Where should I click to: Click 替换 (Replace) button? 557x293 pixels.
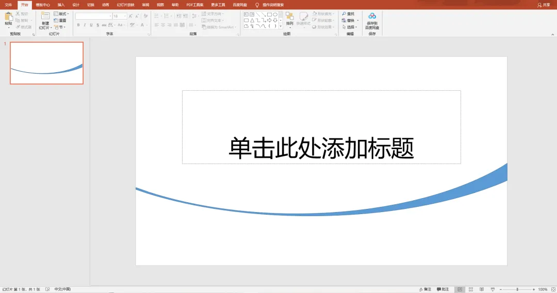coord(349,20)
